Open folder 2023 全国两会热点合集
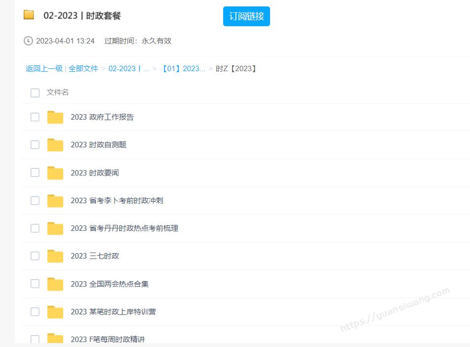Screen dimensions: 470x347 (110, 284)
